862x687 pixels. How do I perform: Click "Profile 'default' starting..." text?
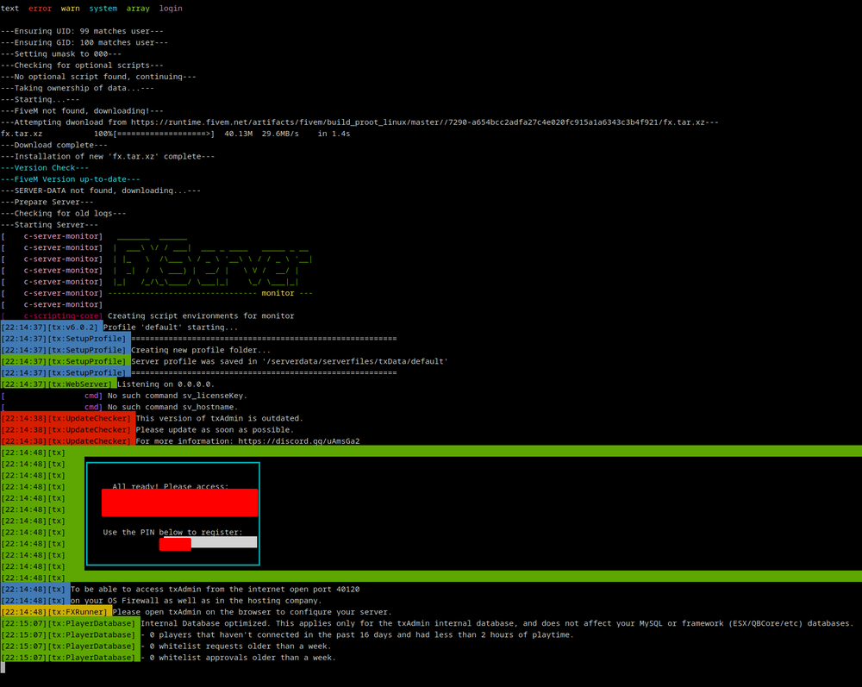171,327
